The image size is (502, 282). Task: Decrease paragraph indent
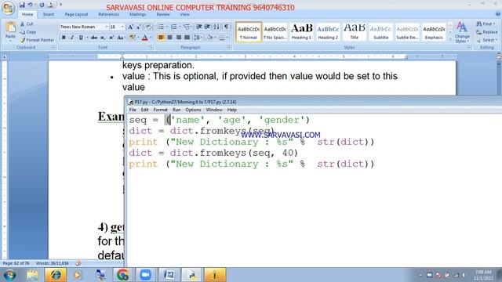coord(198,27)
